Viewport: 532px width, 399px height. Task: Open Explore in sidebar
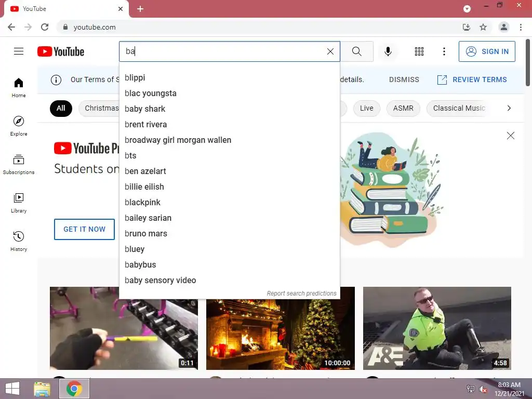click(x=19, y=126)
